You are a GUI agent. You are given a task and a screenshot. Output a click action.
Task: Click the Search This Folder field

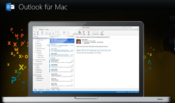[x=130, y=27]
